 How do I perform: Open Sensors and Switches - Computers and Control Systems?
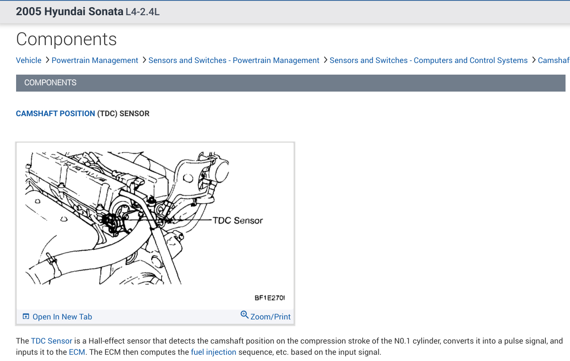428,60
